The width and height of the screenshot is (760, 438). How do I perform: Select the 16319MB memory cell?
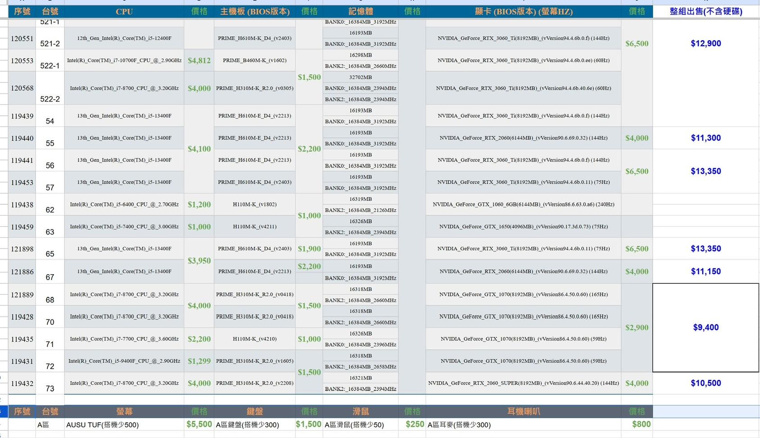pyautogui.click(x=360, y=199)
